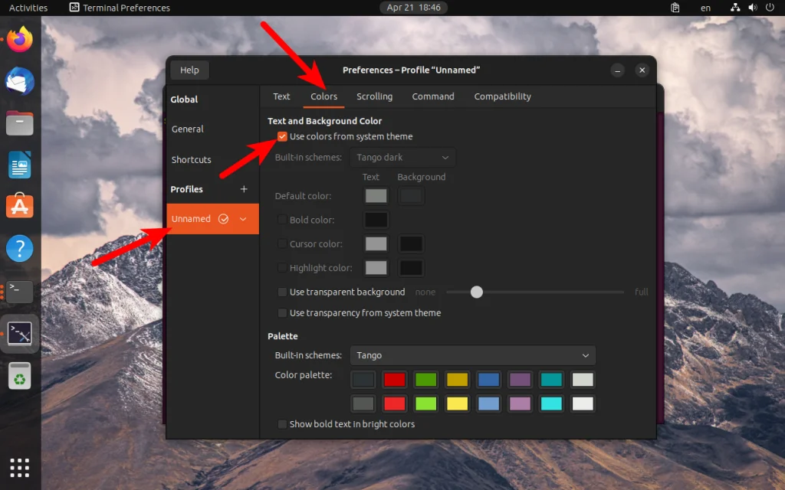
Task: Open the Files manager icon
Action: (x=19, y=122)
